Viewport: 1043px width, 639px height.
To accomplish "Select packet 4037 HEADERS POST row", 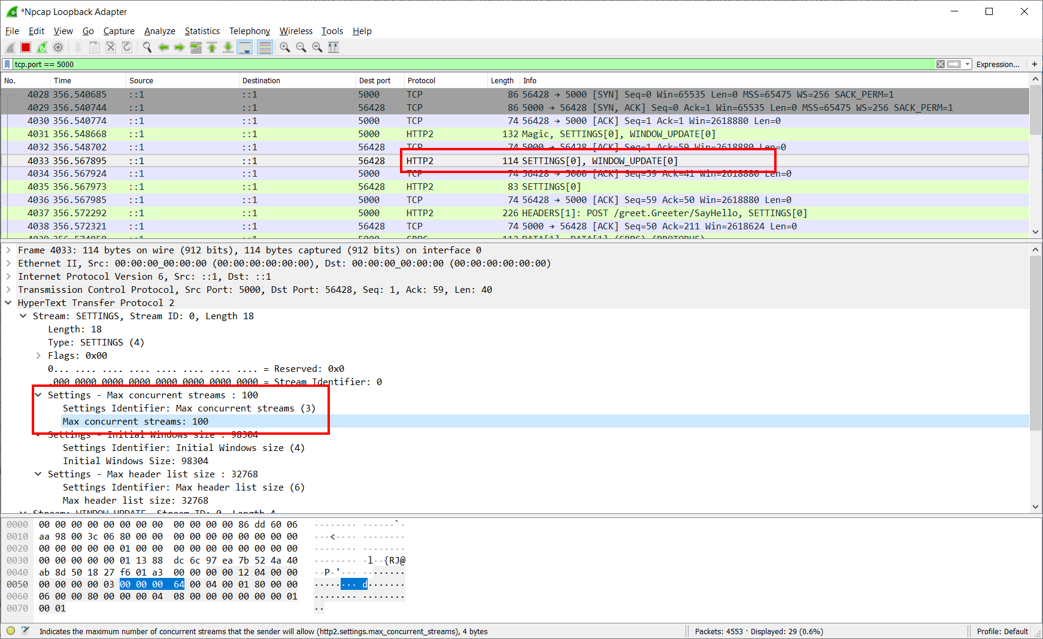I will coord(515,213).
